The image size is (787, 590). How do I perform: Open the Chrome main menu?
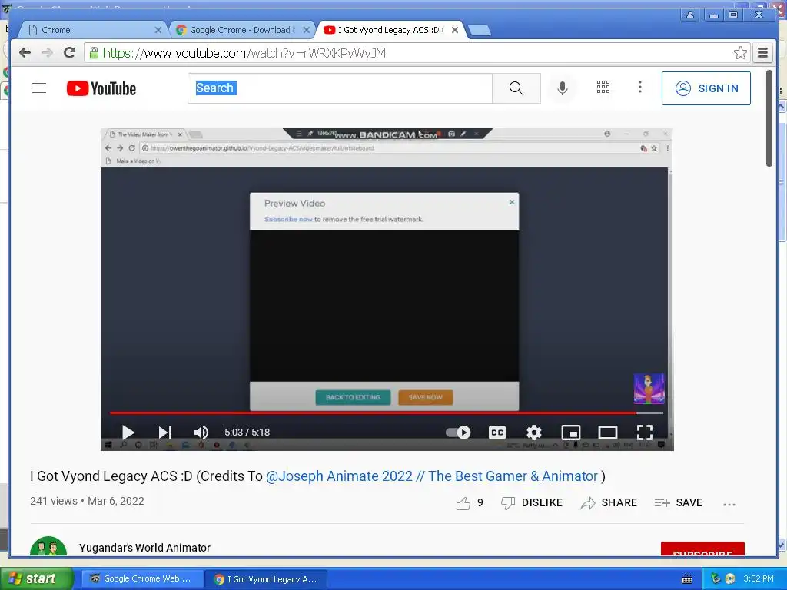763,53
